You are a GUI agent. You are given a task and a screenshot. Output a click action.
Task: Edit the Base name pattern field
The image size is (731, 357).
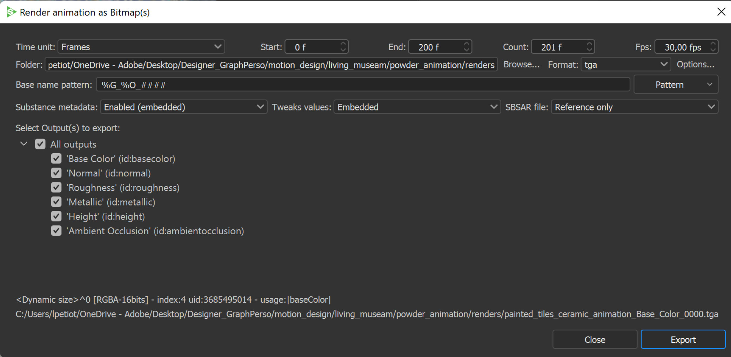[x=363, y=85]
